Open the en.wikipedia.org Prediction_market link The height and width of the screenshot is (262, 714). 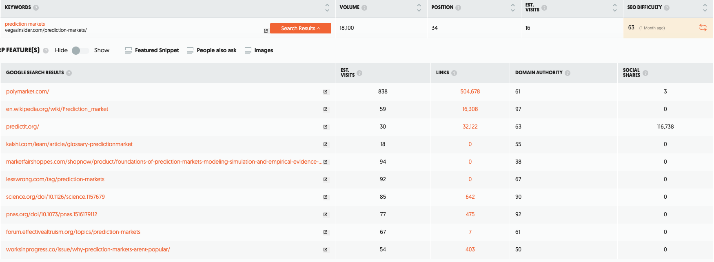coord(57,109)
